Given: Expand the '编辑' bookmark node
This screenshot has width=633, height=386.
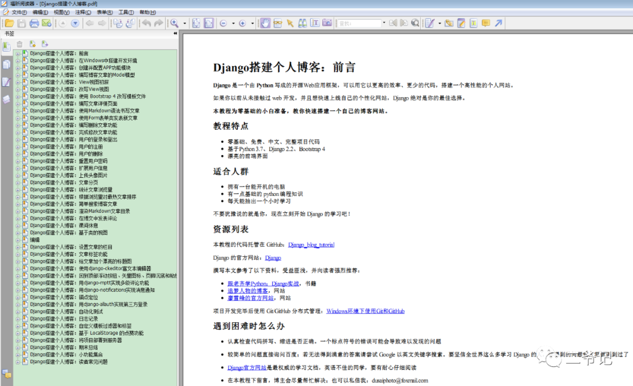Looking at the screenshot, I should (18, 240).
